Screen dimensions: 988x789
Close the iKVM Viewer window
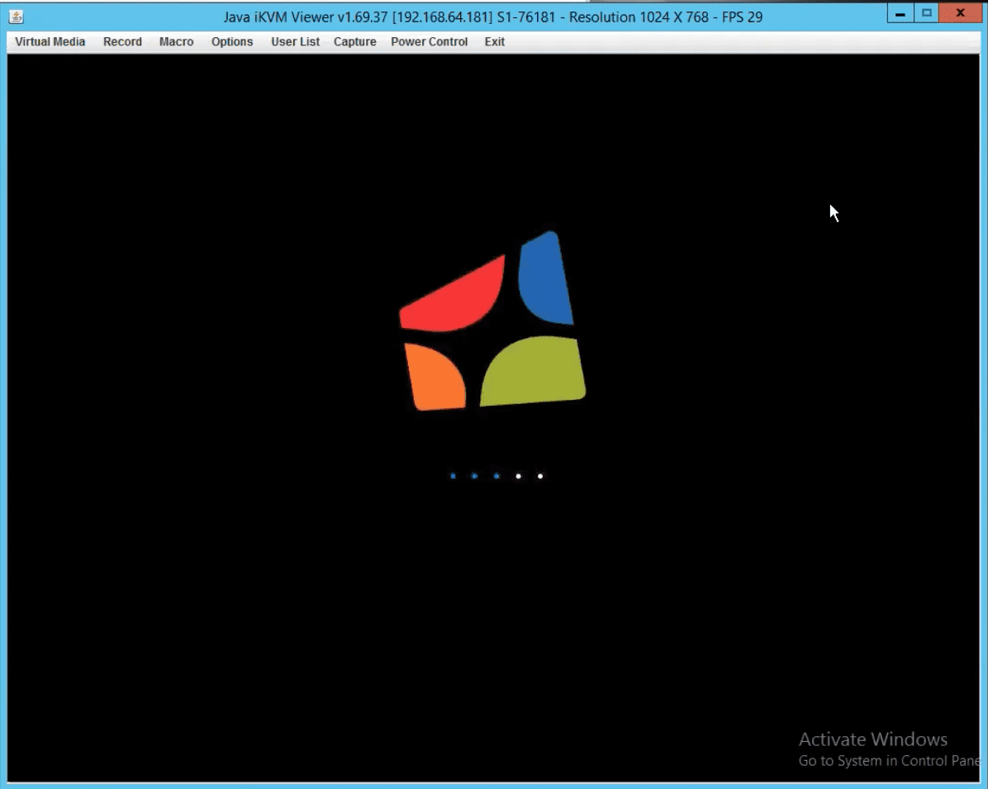[x=960, y=13]
